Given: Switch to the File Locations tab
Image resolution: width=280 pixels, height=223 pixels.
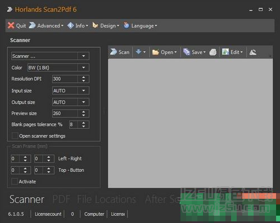Looking at the screenshot, I should tap(106, 199).
